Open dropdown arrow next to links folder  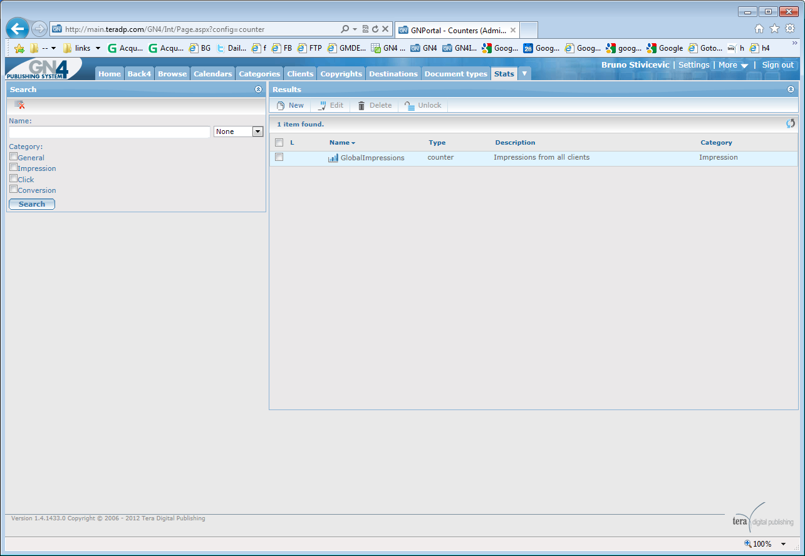[98, 48]
